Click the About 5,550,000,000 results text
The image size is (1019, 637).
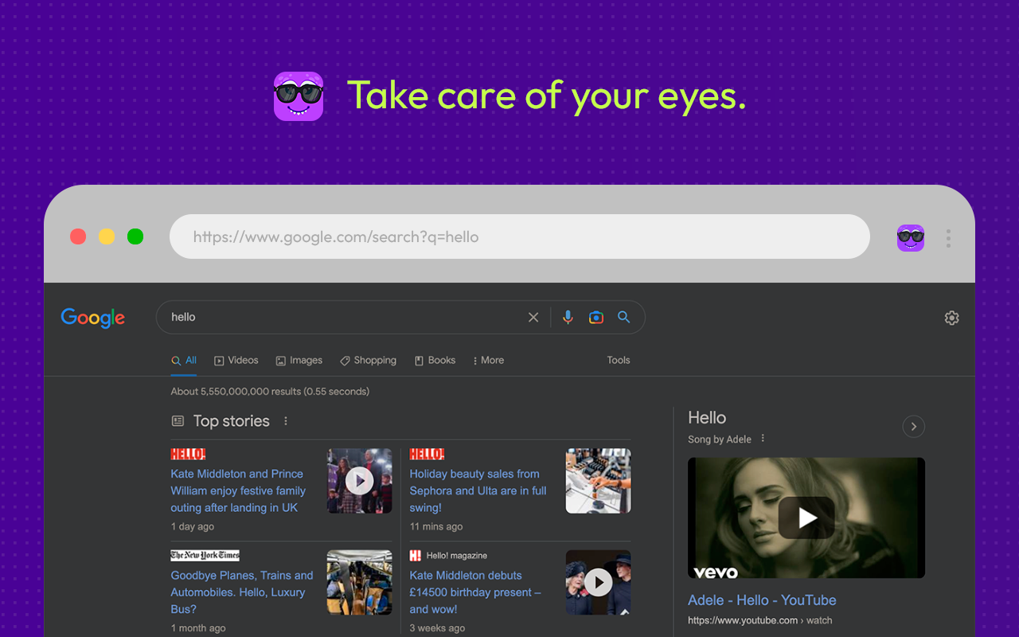tap(270, 392)
